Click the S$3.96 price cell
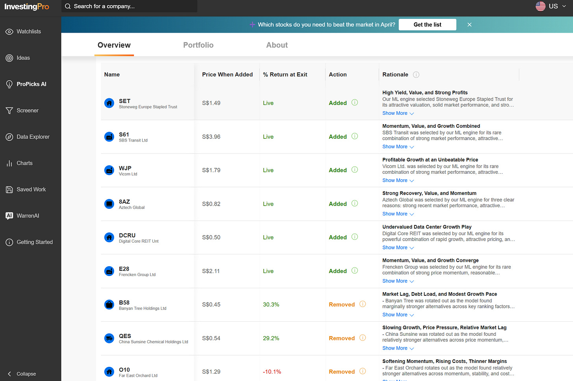 point(211,137)
